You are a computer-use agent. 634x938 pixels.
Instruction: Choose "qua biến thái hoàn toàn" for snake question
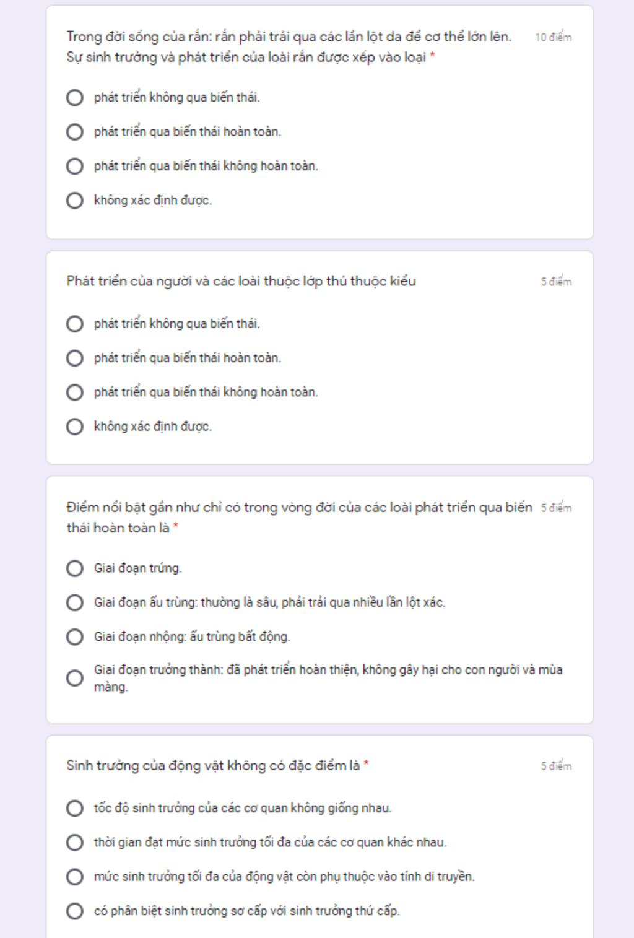75,132
